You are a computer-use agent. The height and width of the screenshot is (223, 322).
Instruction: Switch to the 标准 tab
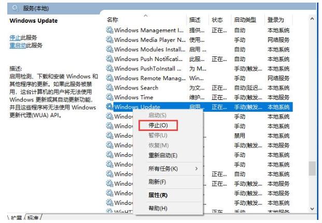coord(33,218)
